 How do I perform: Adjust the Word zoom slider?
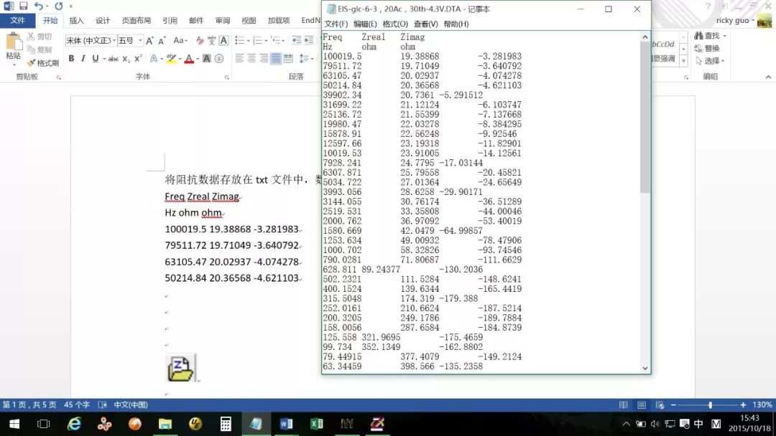710,405
